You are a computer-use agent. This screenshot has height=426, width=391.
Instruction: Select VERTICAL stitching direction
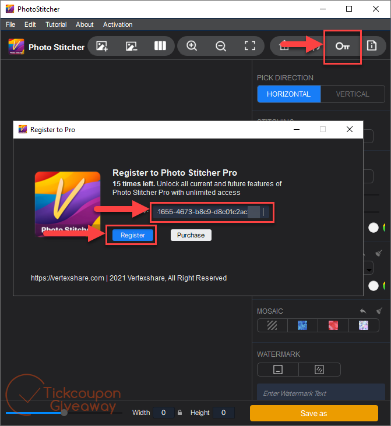pos(353,94)
